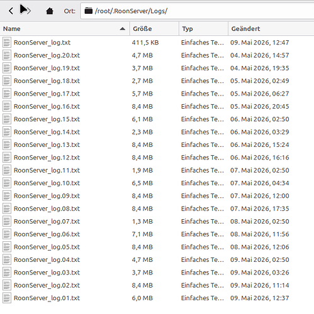This screenshot has width=314, height=314.
Task: Go forward with the right arrow
Action: [x=28, y=11]
